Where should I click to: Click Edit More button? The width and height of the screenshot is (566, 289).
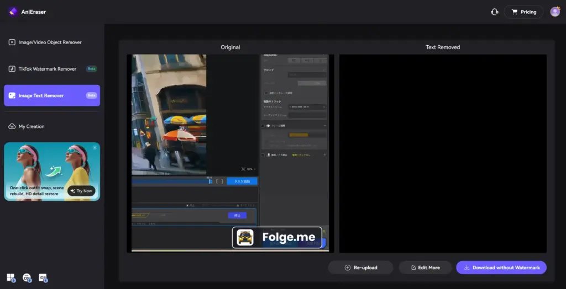point(425,267)
